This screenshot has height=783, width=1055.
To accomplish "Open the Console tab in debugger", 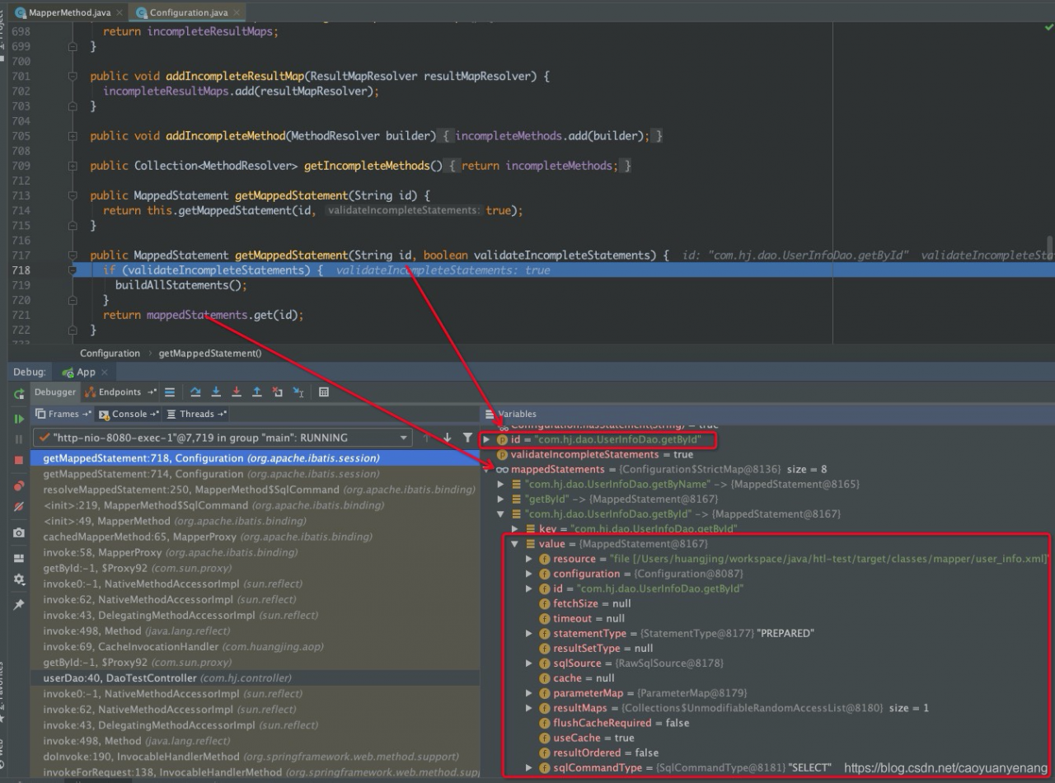I will [129, 414].
